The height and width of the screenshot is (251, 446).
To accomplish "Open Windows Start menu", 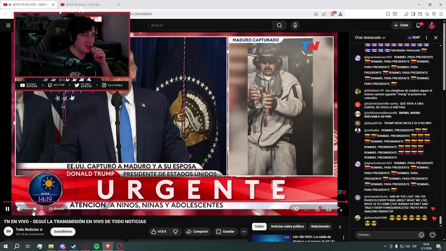I will point(6,246).
